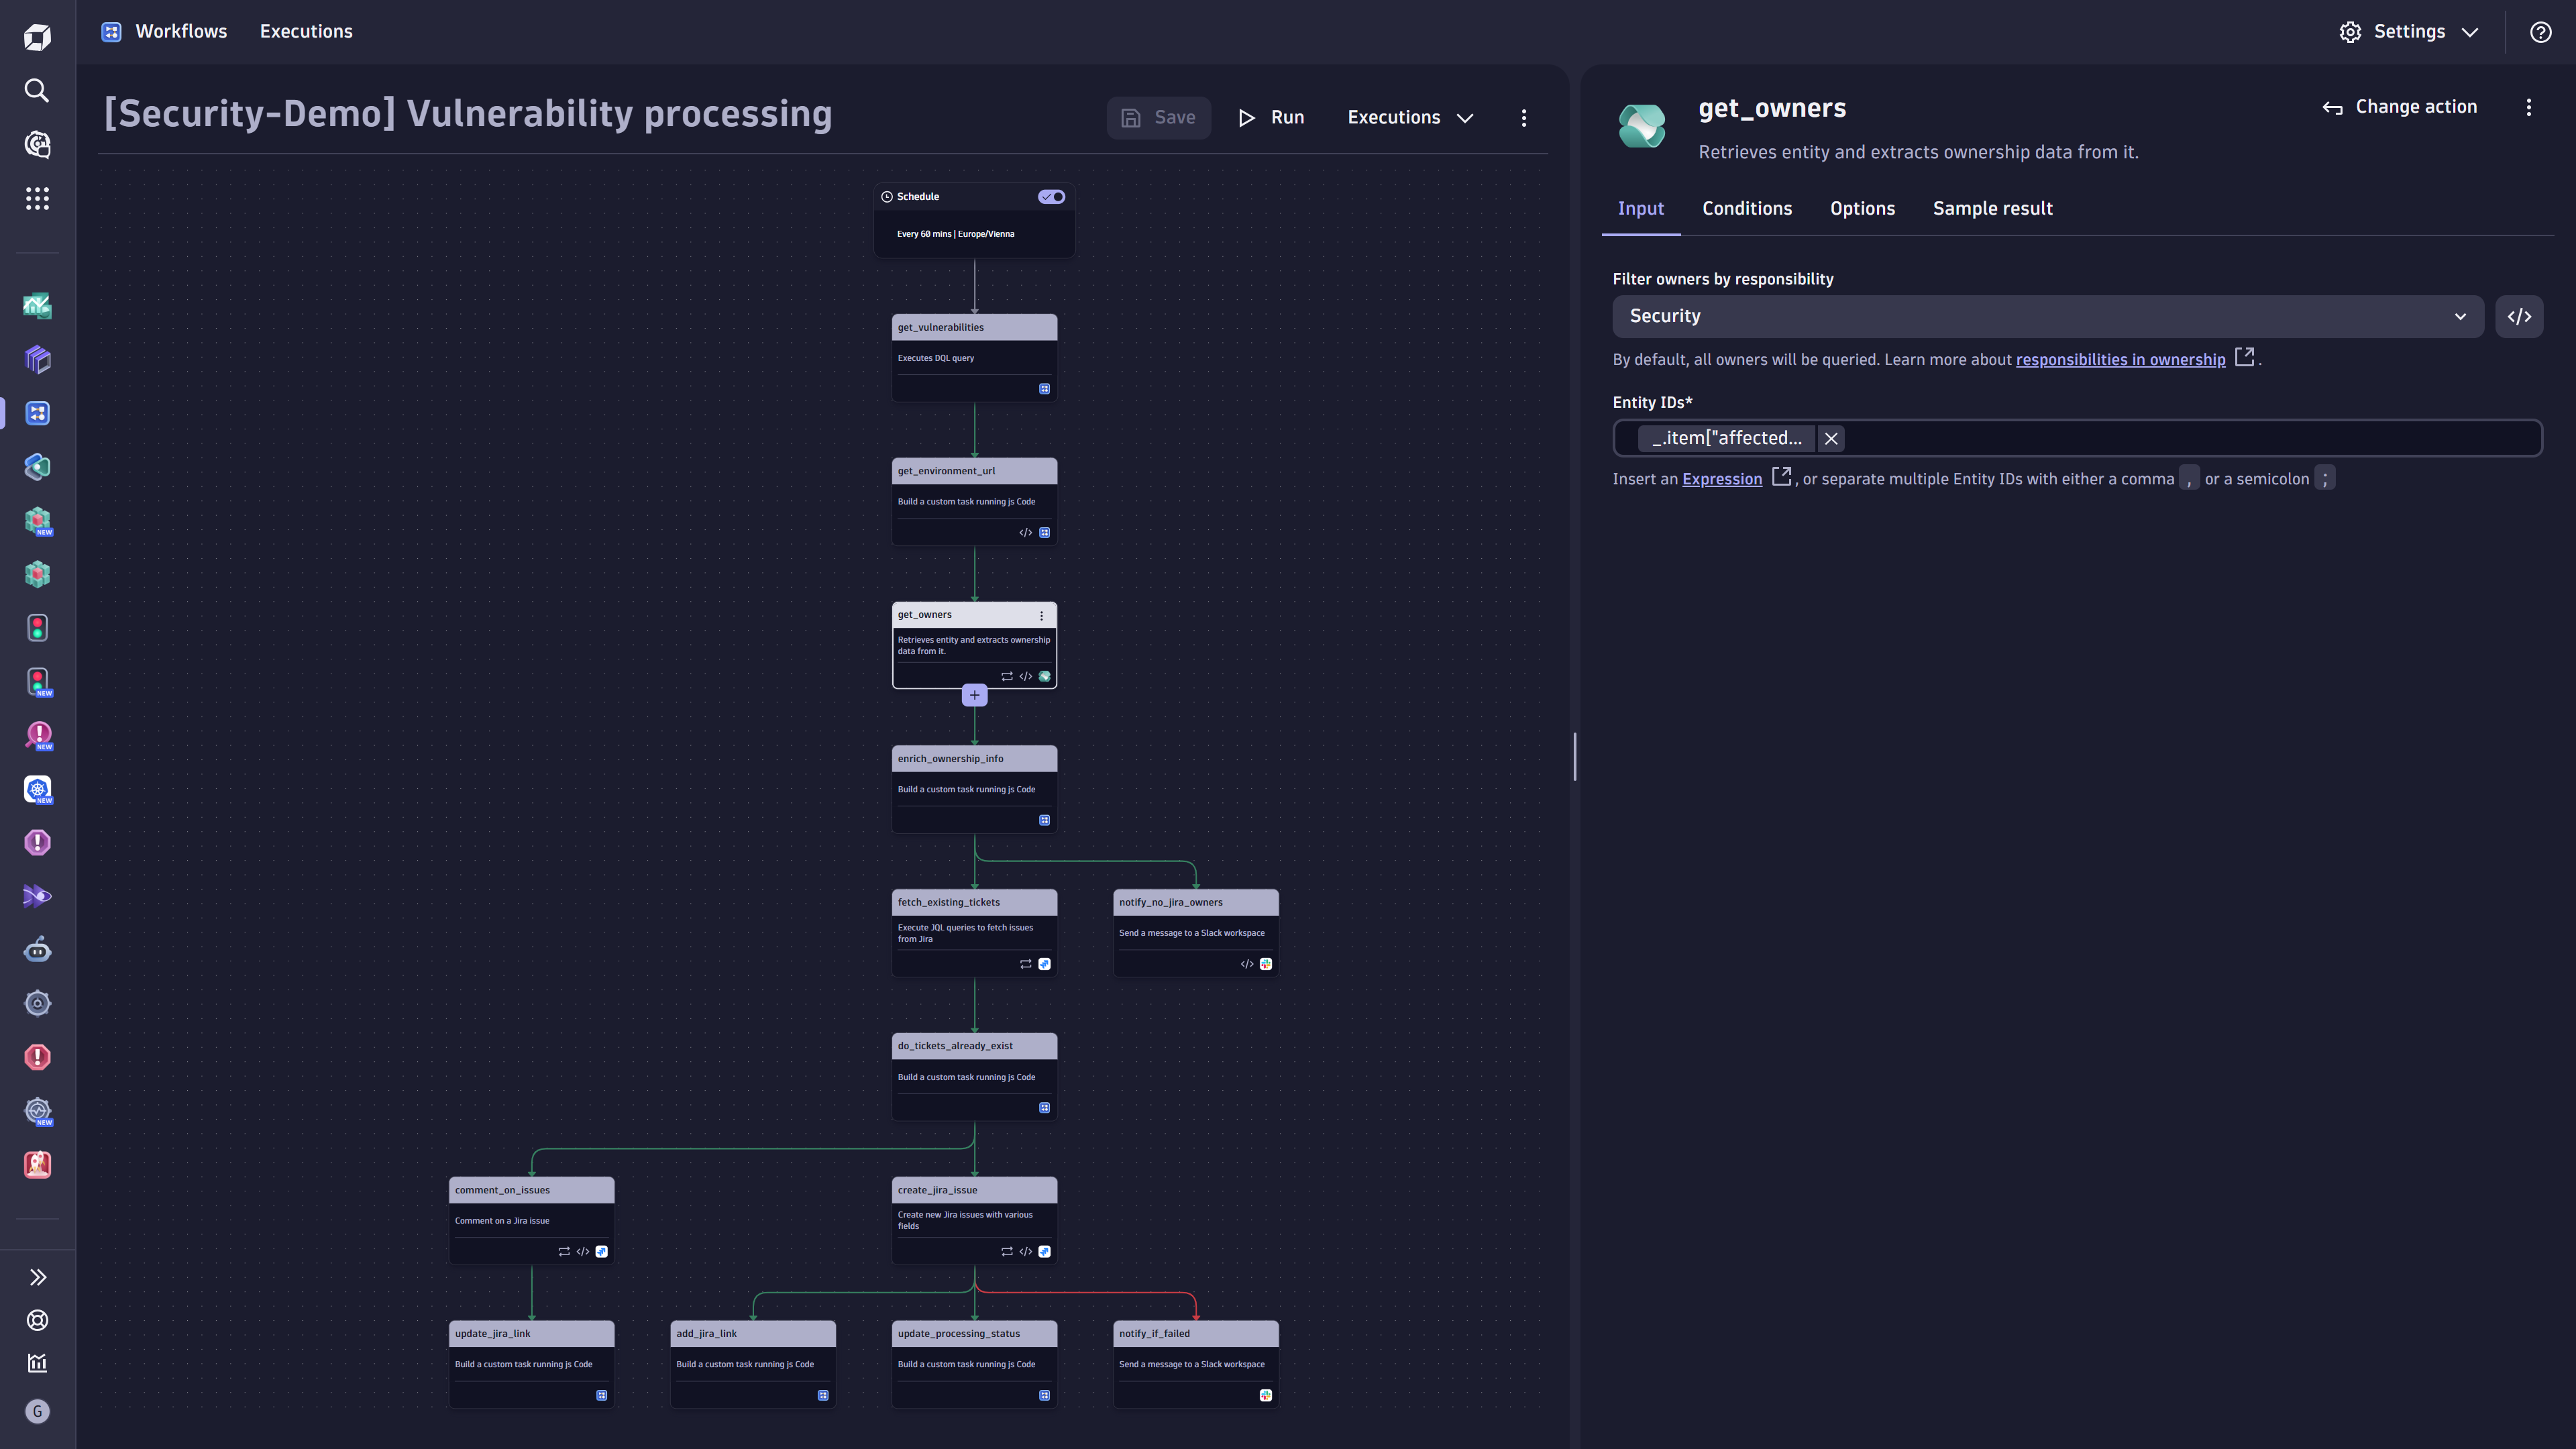Viewport: 2576px width, 1449px height.
Task: Click the Slack icon on notify_no_jira_owners node
Action: [1266, 964]
